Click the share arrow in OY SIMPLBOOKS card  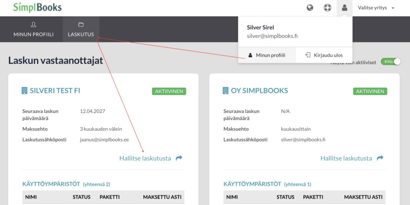tap(380, 158)
